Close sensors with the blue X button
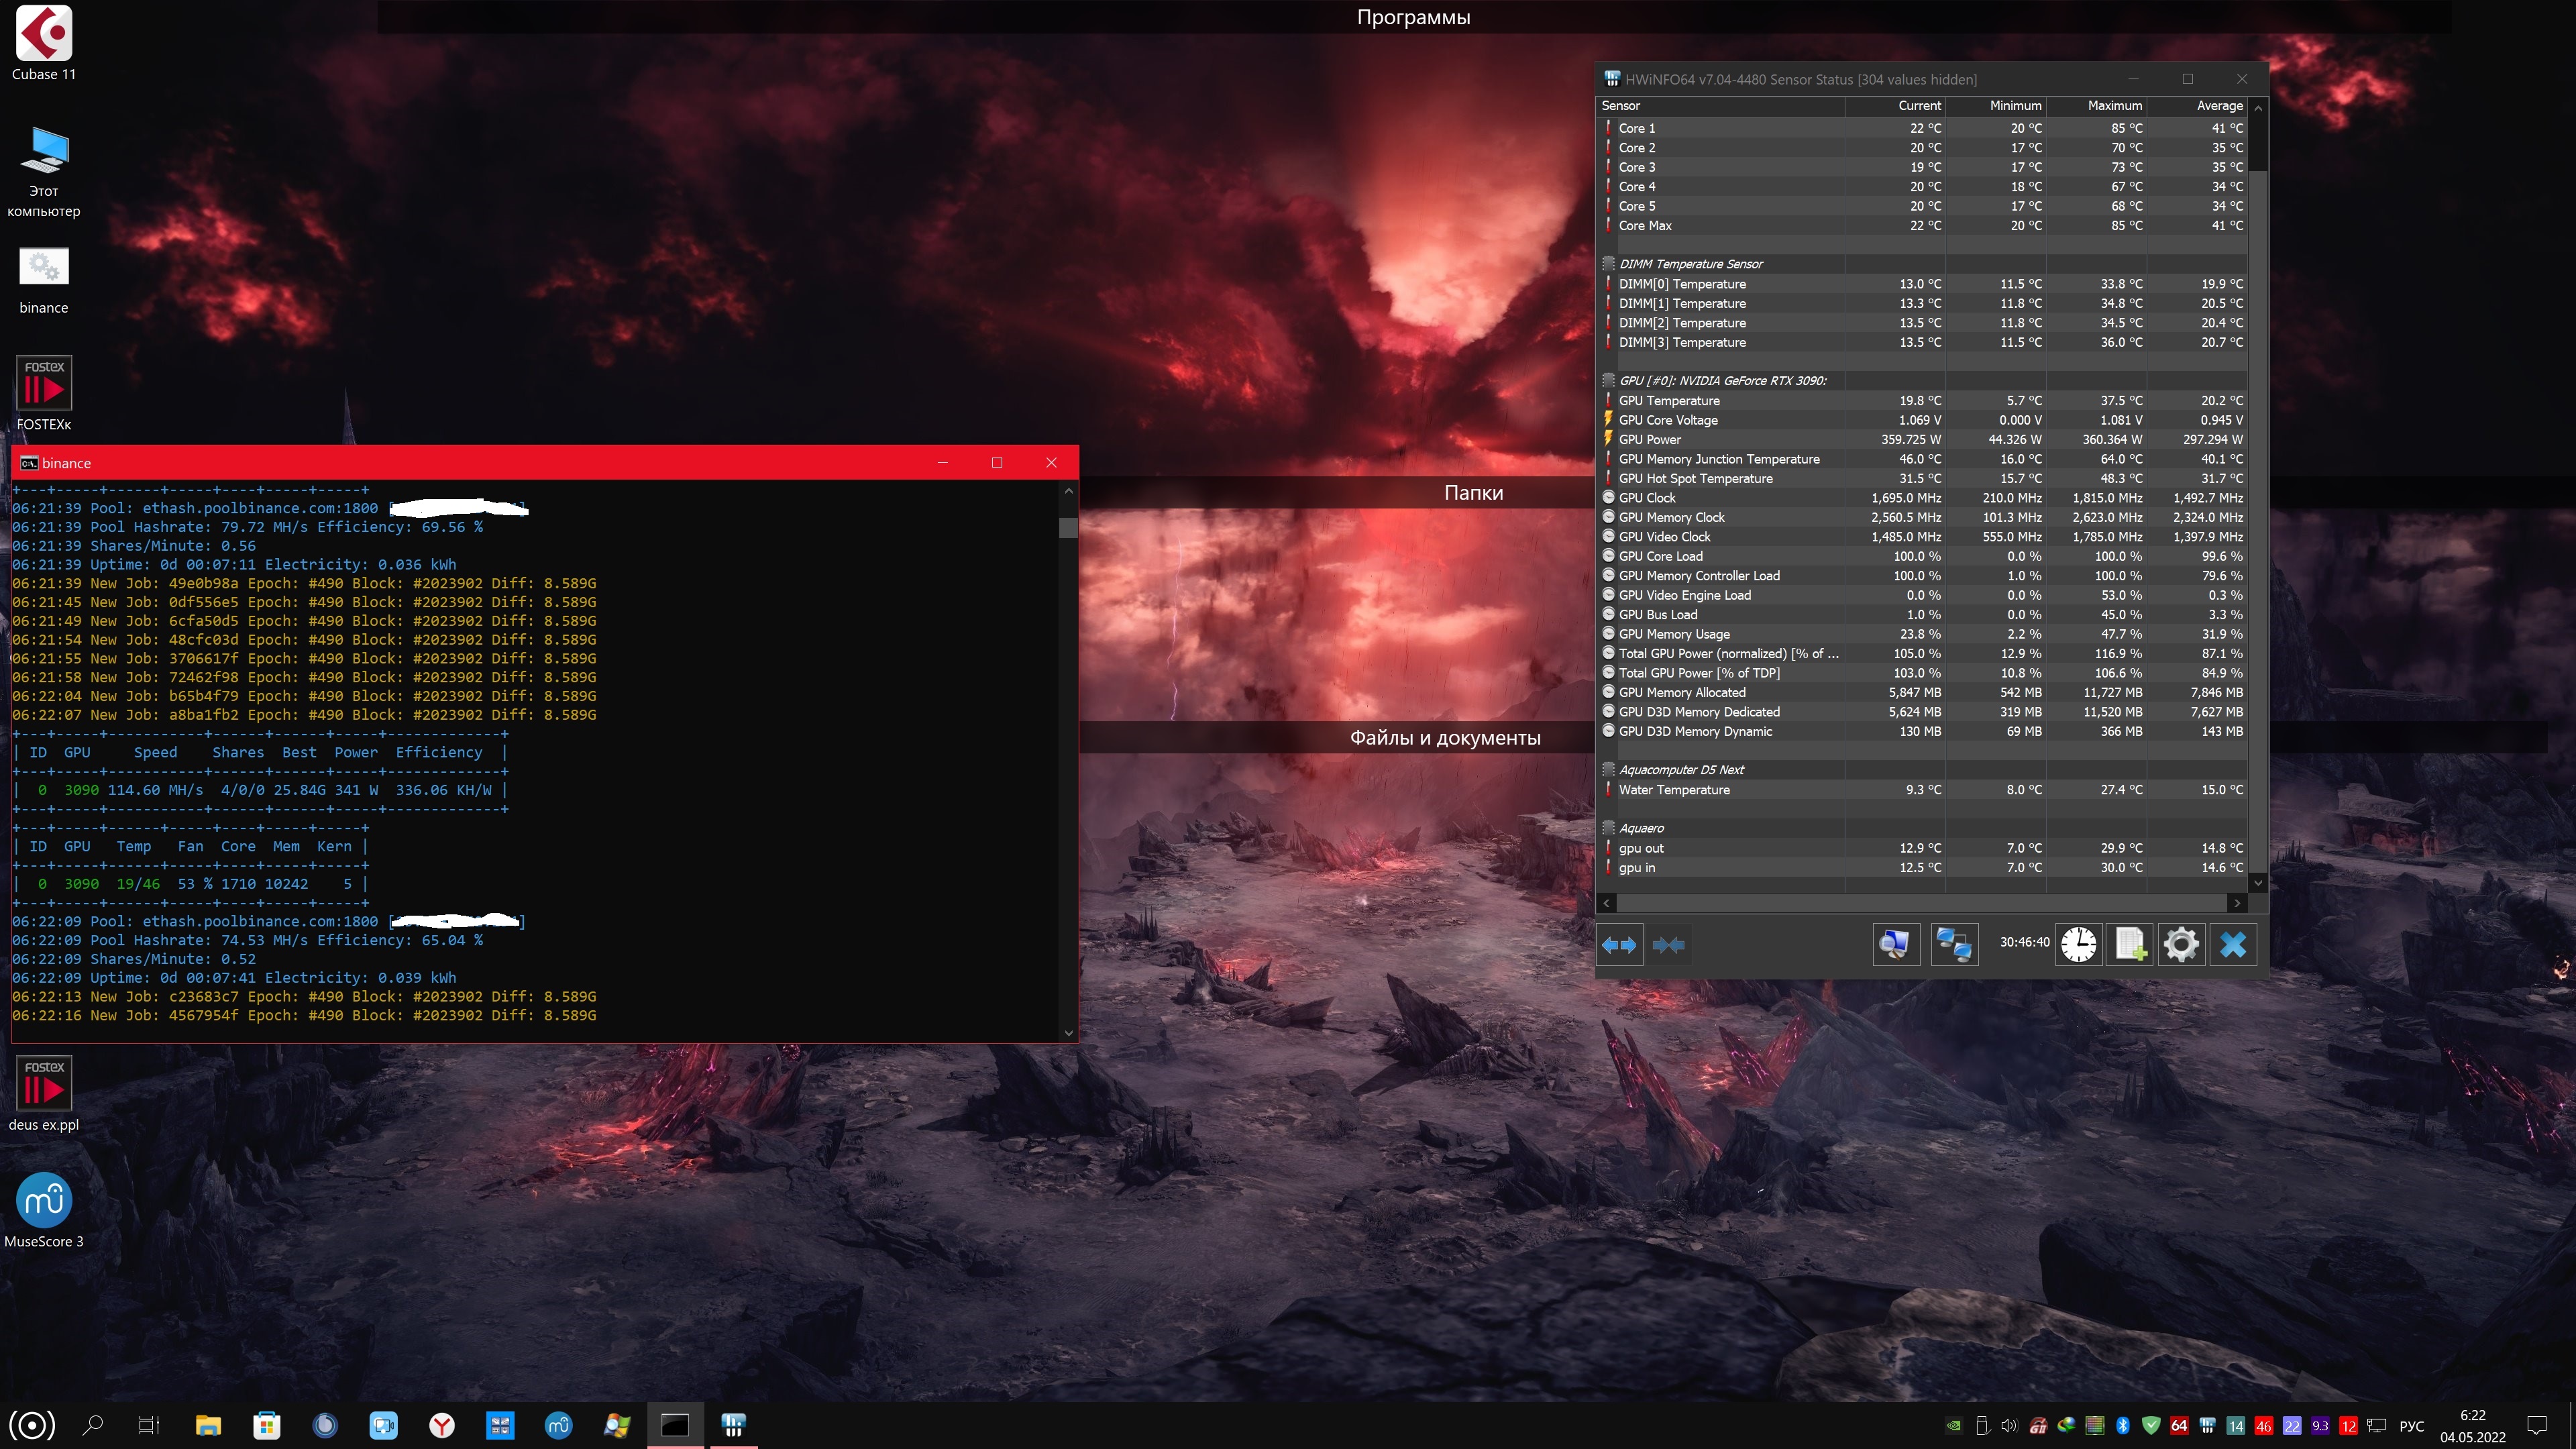This screenshot has width=2576, height=1449. pos(2233,944)
